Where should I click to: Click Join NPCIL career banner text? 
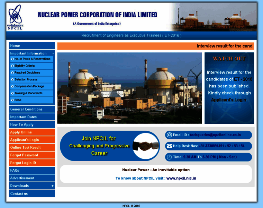99,146
